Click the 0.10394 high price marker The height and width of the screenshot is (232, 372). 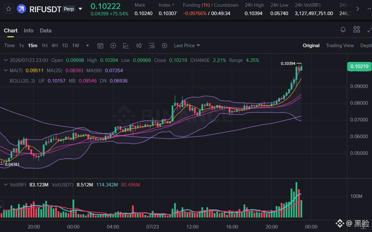288,64
